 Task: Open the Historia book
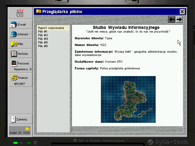tap(20, 54)
